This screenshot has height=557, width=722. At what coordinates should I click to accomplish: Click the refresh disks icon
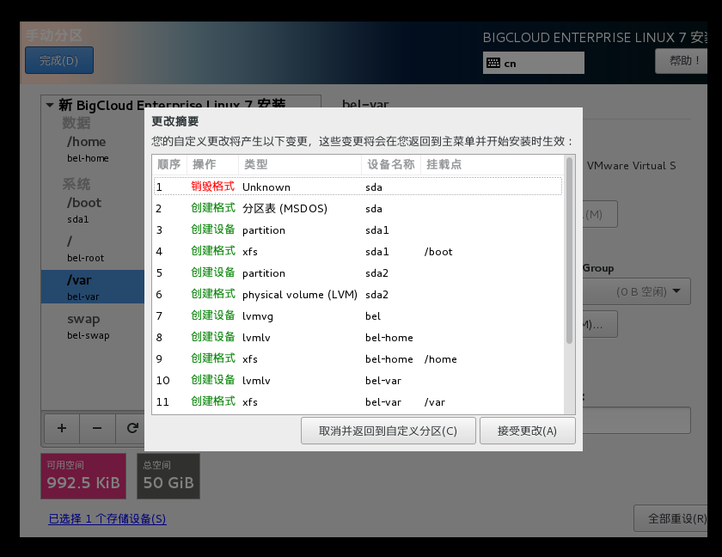133,428
